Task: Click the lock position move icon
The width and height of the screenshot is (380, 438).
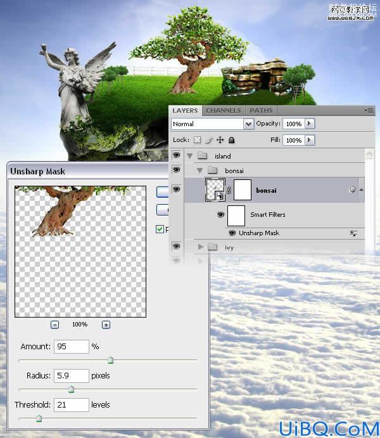Action: click(220, 139)
